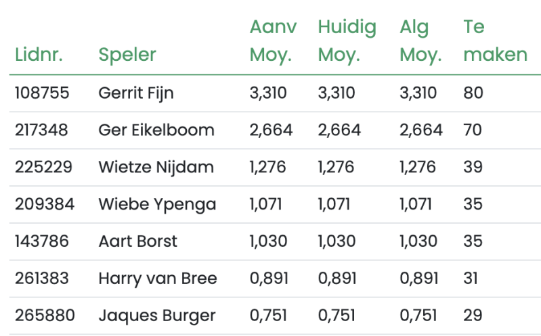
Task: Select Te maken value 80
Action: [x=473, y=93]
